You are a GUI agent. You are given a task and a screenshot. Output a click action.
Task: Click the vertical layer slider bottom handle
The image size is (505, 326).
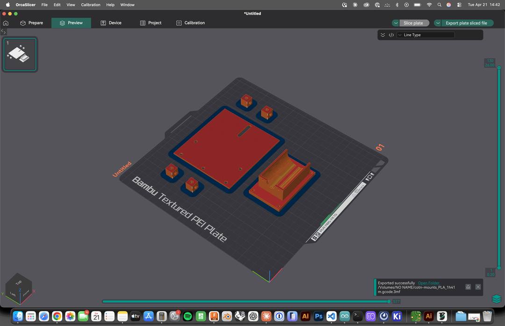coord(499,268)
